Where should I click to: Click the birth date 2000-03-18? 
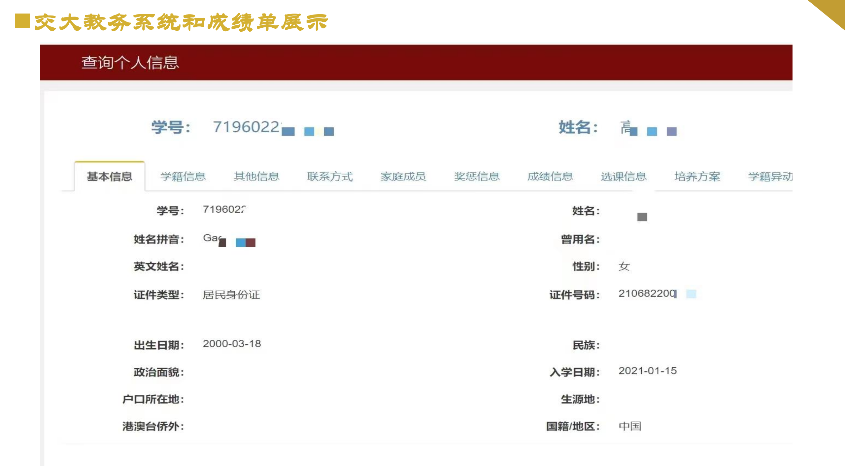(232, 344)
